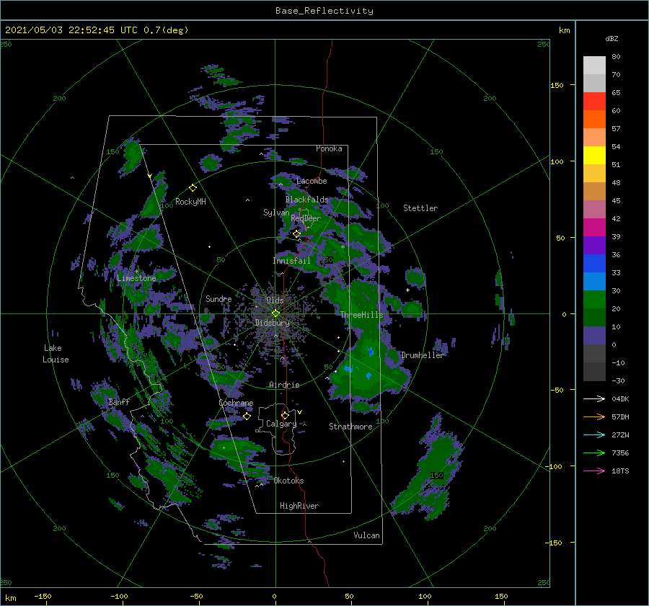Click the Base_Reflectivity title text
The image size is (649, 606).
click(x=324, y=11)
